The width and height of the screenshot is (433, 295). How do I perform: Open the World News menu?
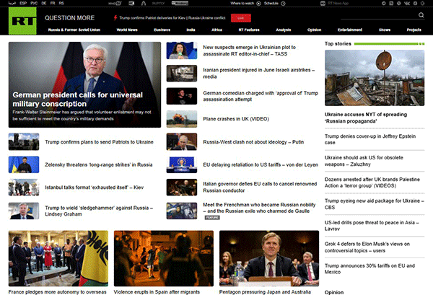(127, 30)
